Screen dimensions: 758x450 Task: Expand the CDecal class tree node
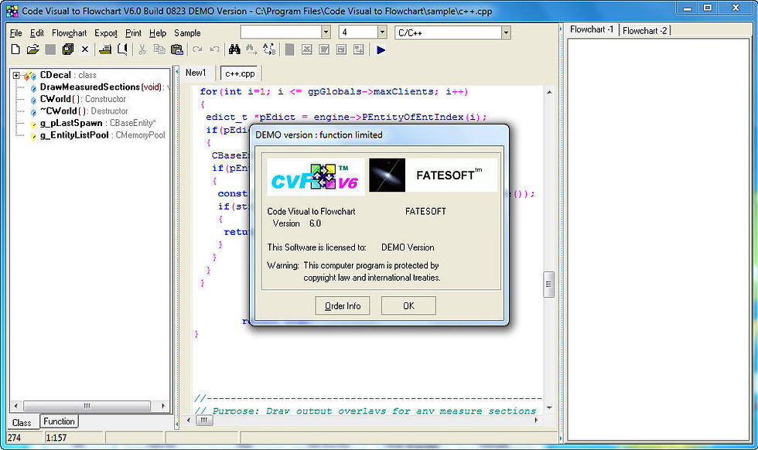(x=16, y=75)
